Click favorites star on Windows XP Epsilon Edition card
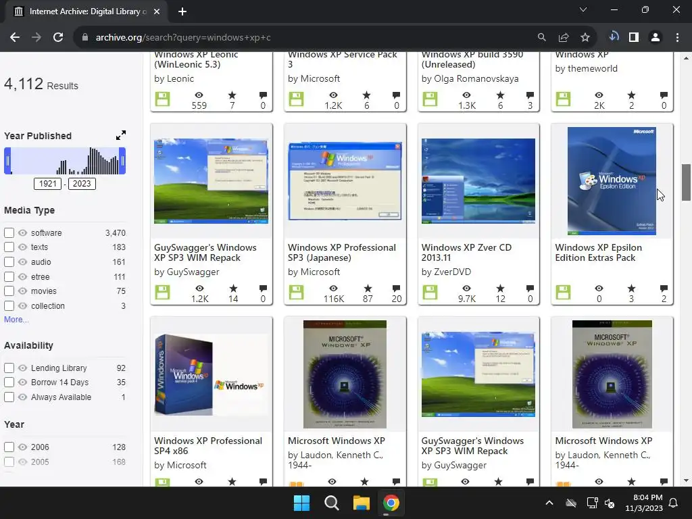The image size is (692, 519). point(632,288)
